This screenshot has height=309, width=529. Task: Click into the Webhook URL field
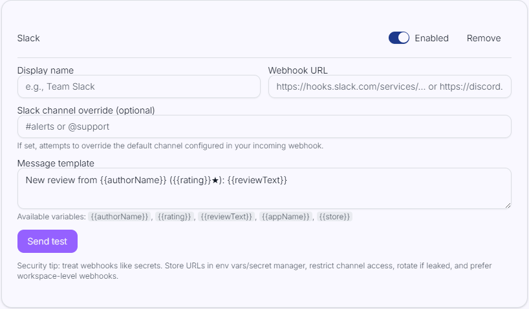pyautogui.click(x=389, y=86)
